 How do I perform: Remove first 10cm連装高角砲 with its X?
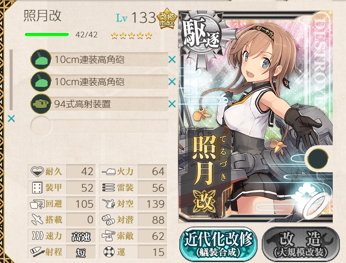point(172,60)
